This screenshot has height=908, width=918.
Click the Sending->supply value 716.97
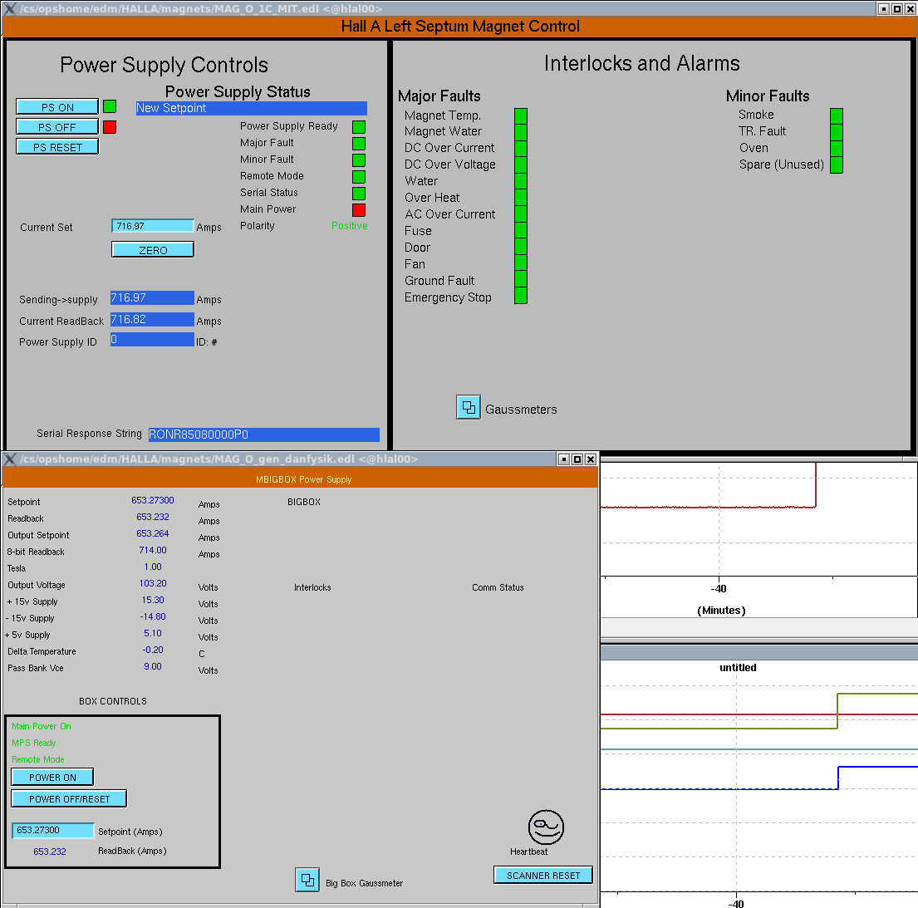(x=152, y=298)
